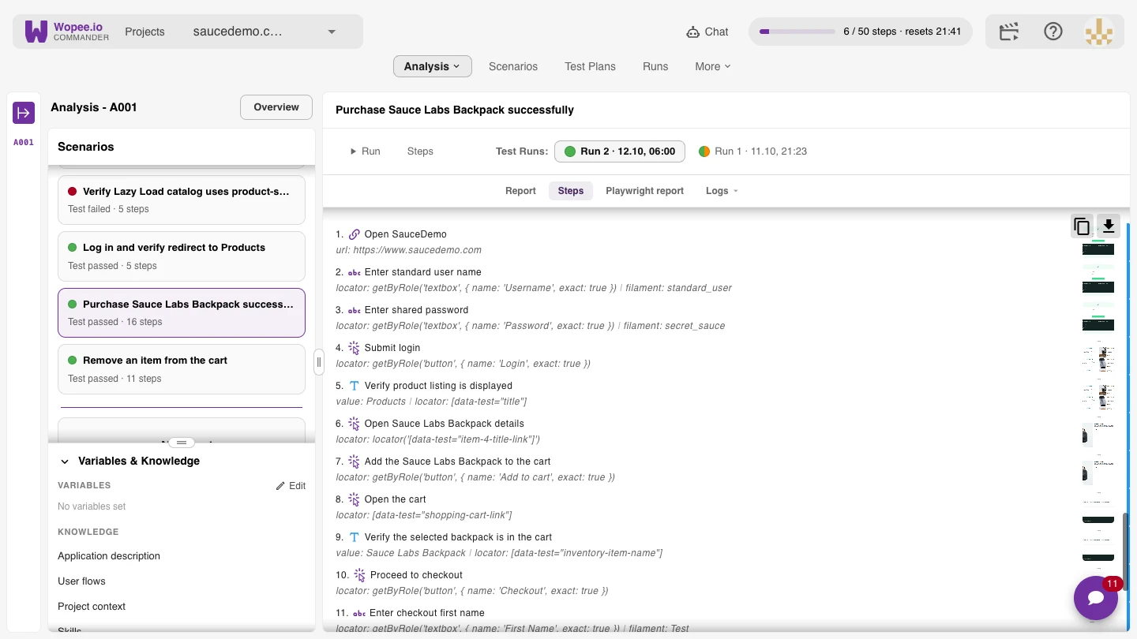Open Projects link in header
The width and height of the screenshot is (1137, 639).
tap(144, 32)
